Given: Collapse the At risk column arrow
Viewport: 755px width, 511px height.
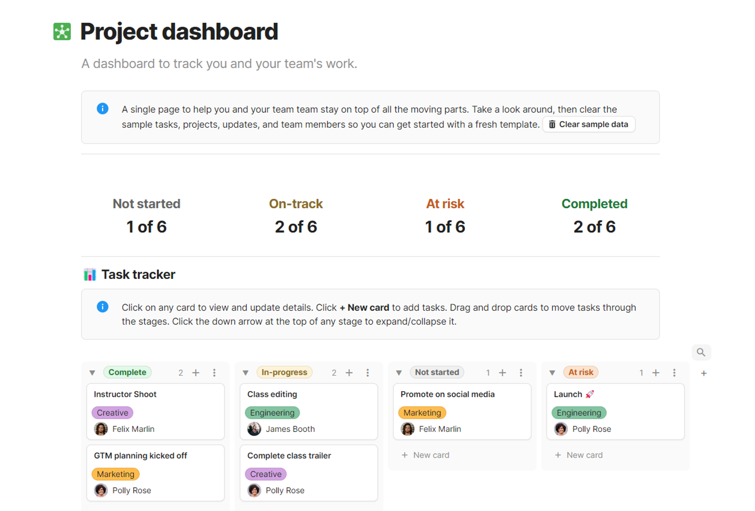Looking at the screenshot, I should coord(552,373).
